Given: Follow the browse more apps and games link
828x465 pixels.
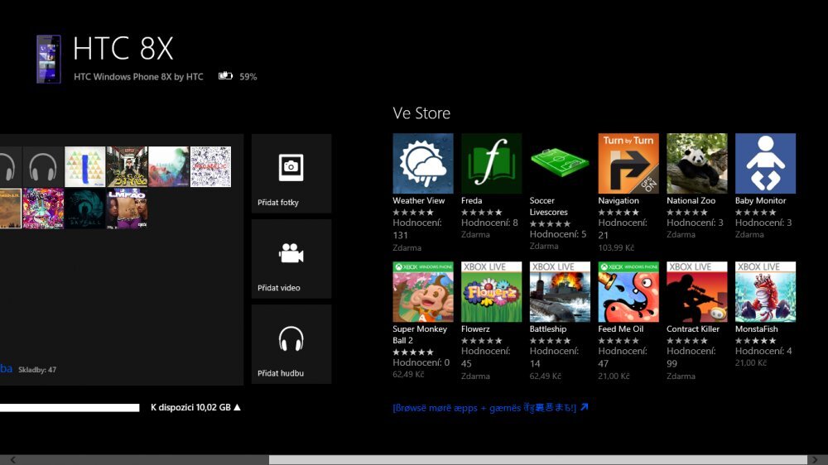Looking at the screenshot, I should coord(484,407).
